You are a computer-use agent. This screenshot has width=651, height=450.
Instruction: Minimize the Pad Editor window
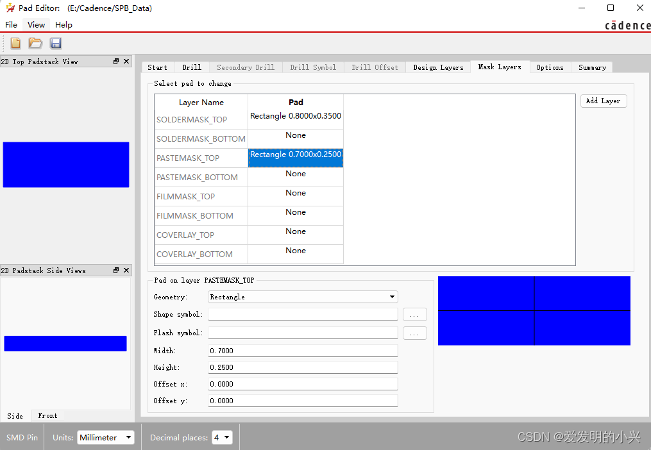(x=582, y=8)
